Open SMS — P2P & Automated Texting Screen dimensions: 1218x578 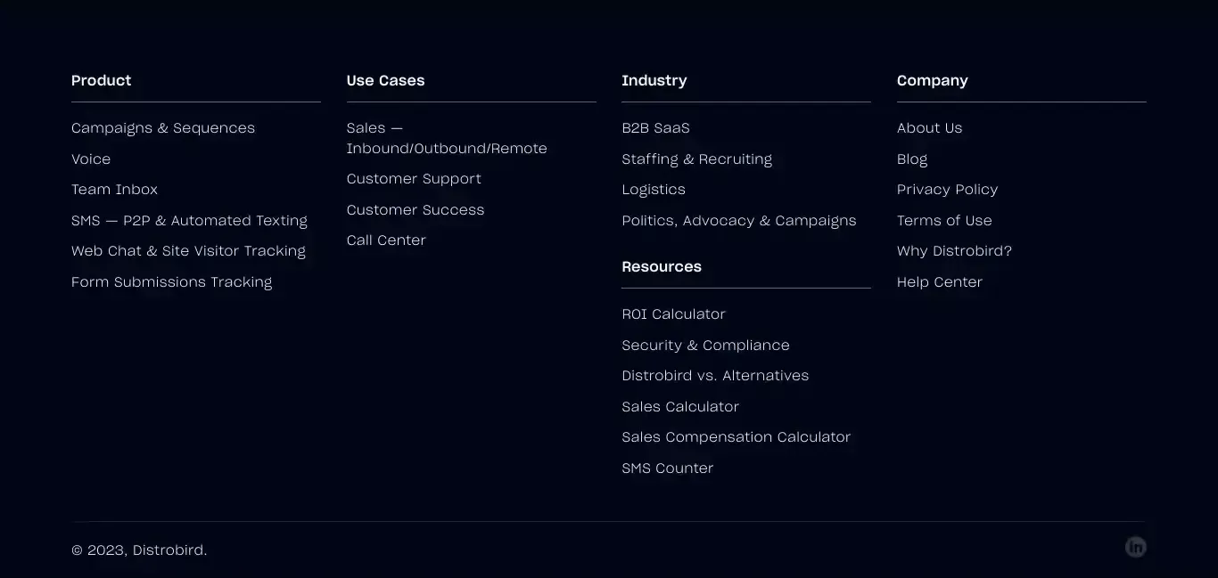click(x=189, y=221)
